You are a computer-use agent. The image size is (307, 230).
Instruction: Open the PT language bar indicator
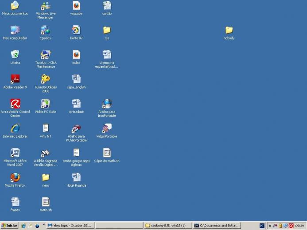point(262,226)
